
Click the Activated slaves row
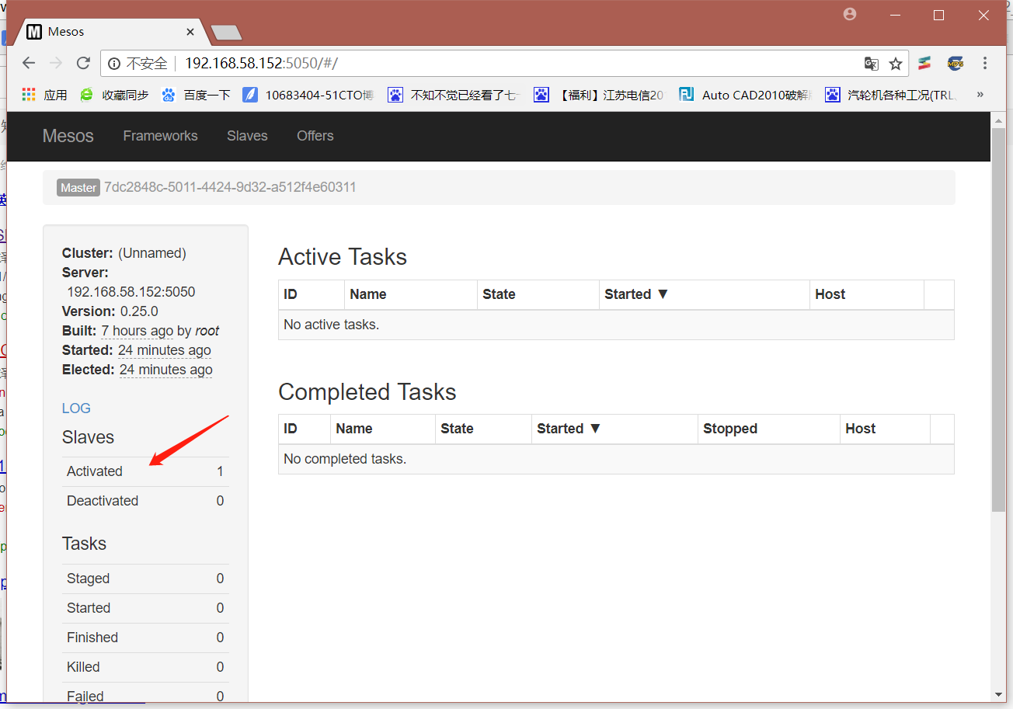pos(145,471)
